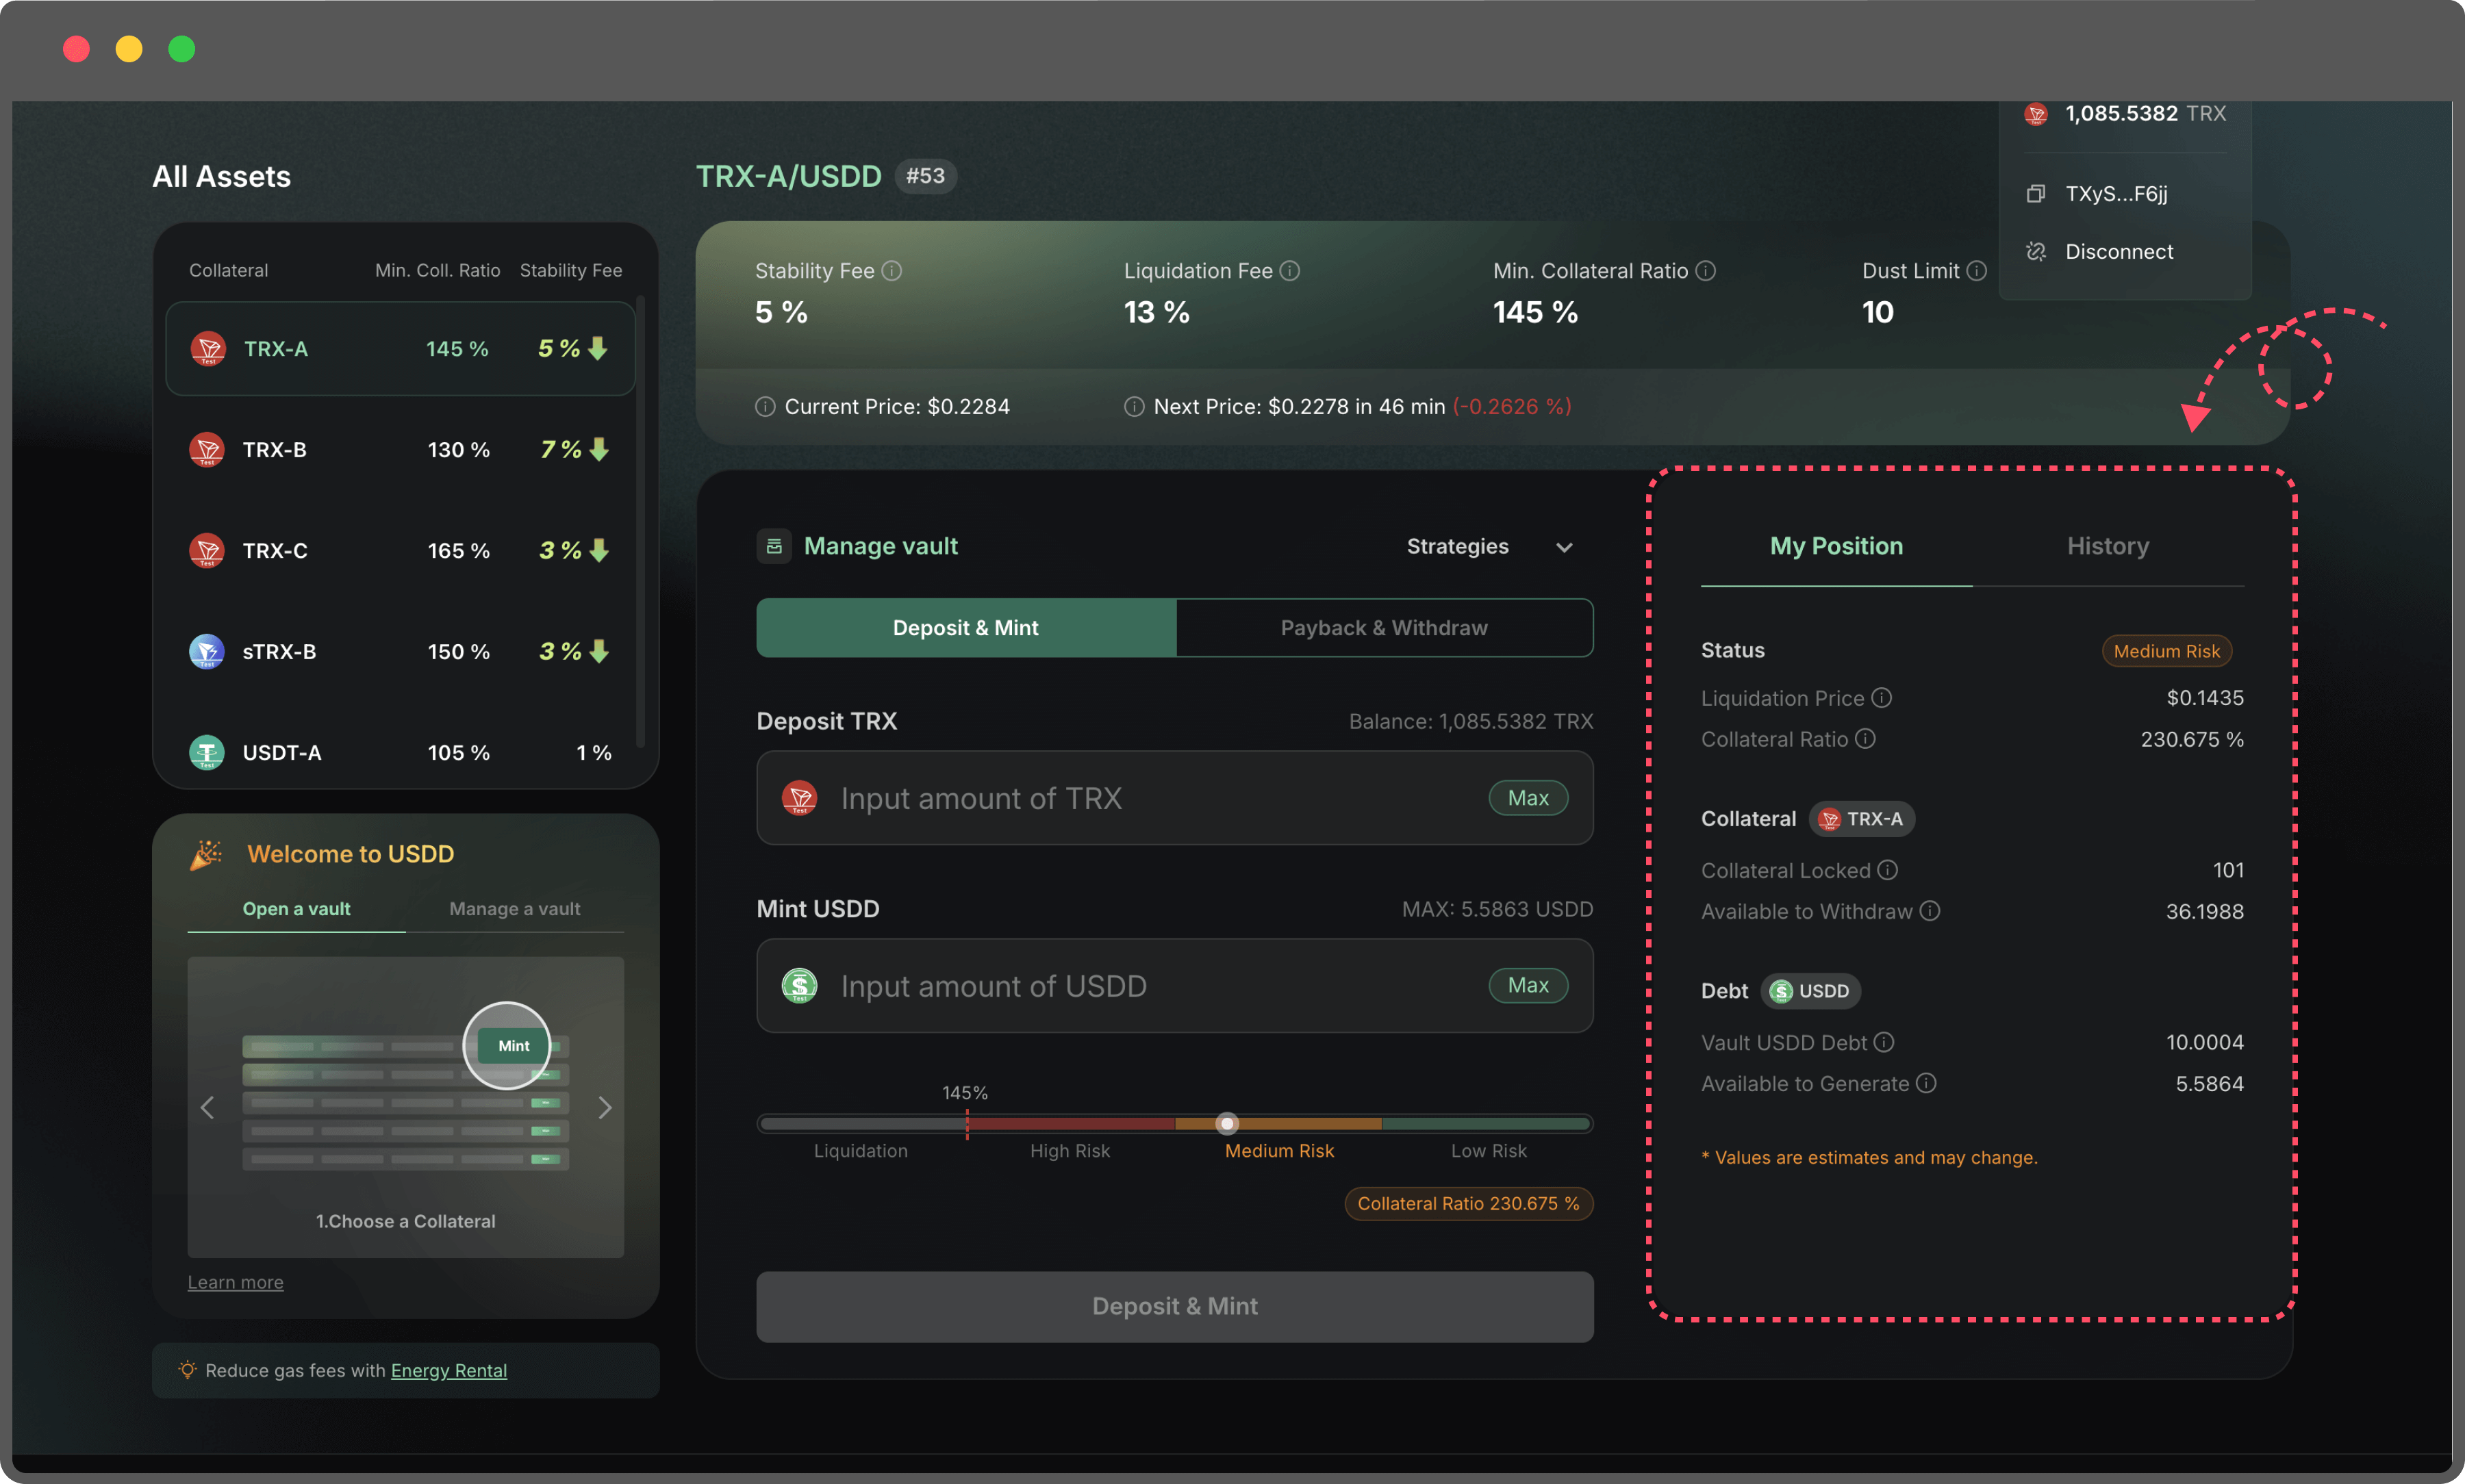Click the Stability Fee info icon
The image size is (2465, 1484).
click(x=892, y=271)
